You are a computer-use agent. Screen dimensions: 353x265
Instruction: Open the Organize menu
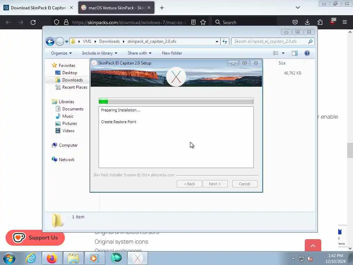tap(61, 53)
